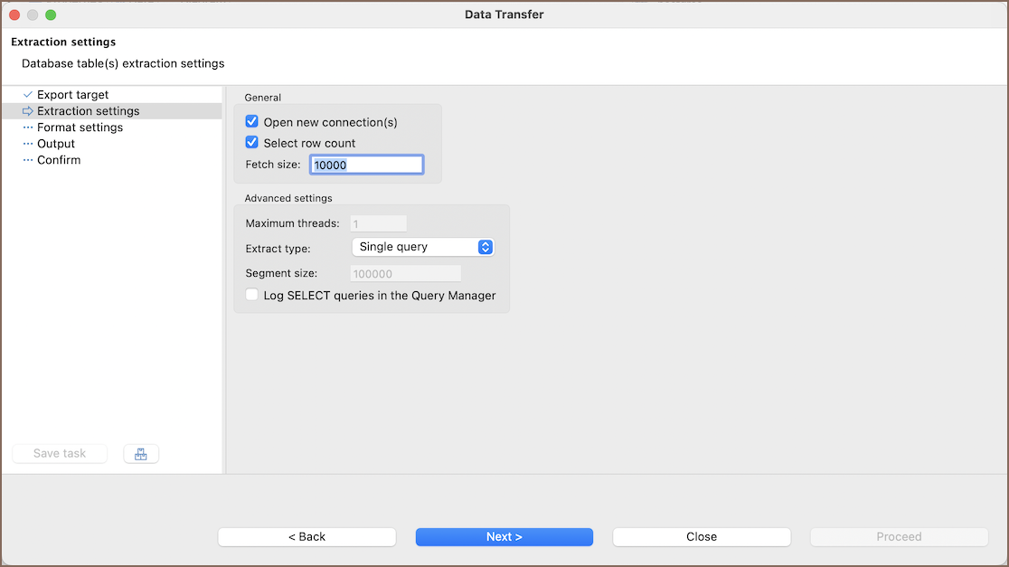1009x567 pixels.
Task: Toggle the Select row count checkbox
Action: point(252,143)
